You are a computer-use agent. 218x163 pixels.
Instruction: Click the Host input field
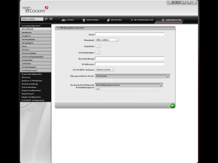click(130, 34)
